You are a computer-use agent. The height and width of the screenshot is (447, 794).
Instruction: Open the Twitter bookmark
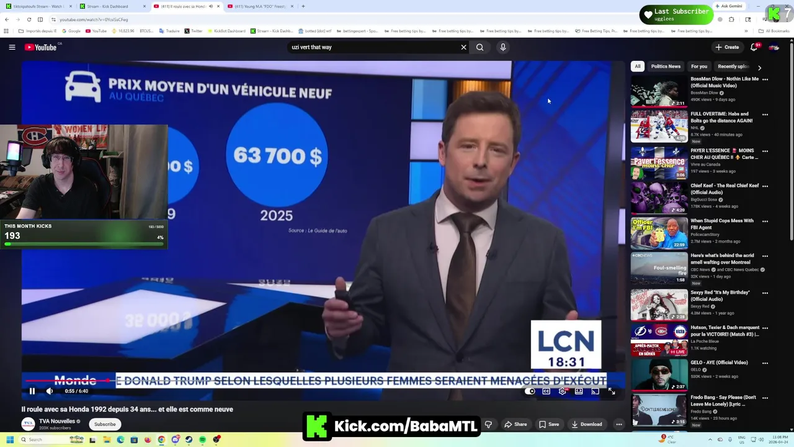[194, 31]
